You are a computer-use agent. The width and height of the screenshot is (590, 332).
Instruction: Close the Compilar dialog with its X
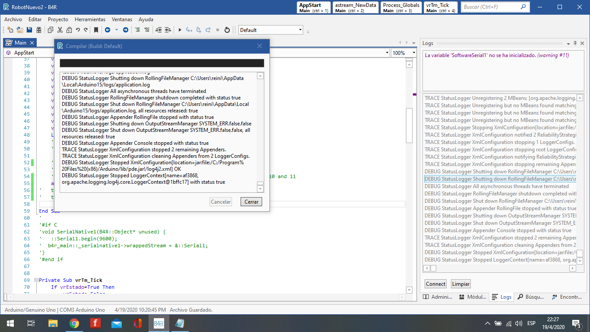point(260,46)
